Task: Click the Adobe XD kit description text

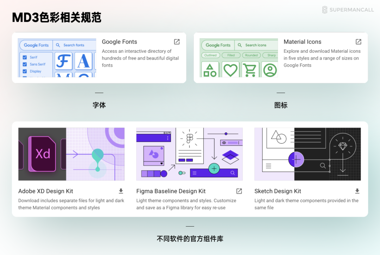Action: point(71,204)
